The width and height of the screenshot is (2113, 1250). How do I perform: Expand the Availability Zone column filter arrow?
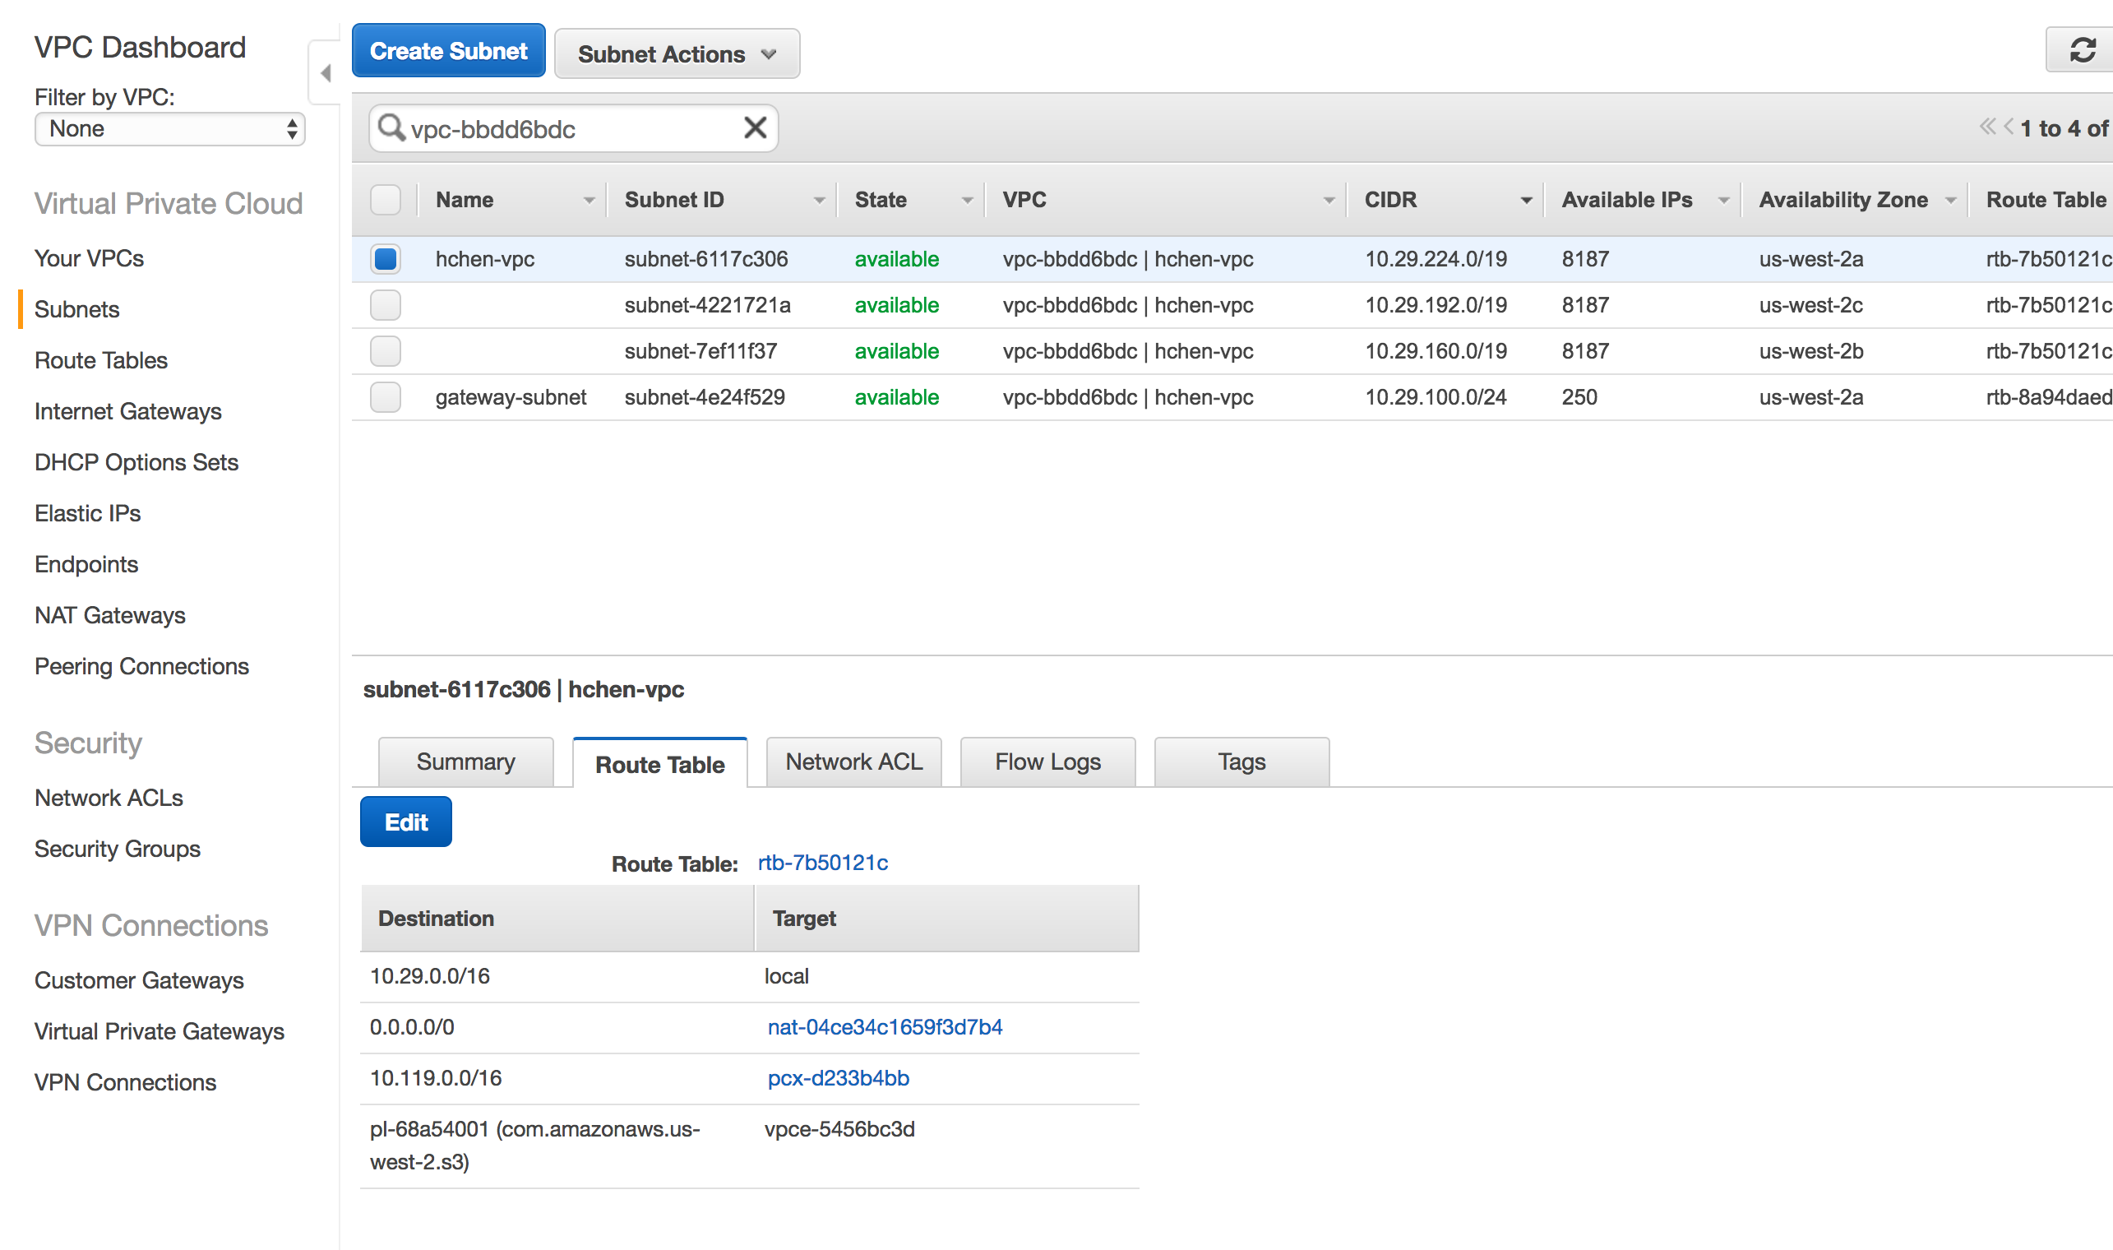click(1950, 201)
